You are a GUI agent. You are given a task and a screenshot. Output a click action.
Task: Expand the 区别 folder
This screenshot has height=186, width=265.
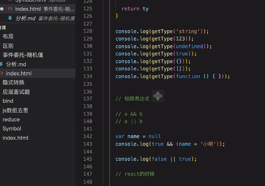coord(8,46)
